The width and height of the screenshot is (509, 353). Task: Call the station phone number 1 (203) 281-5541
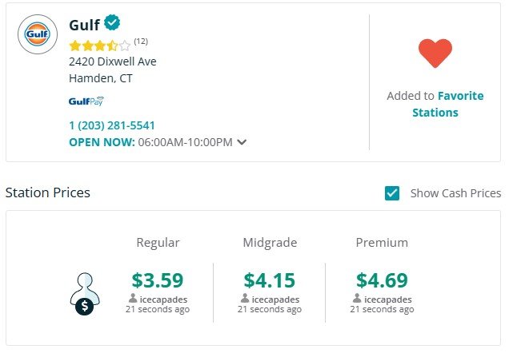[x=112, y=125]
